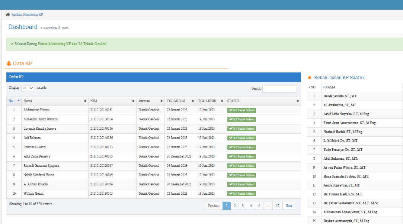Sort table by TGL MULAI column
Viewport: 403px width, 224px height.
tap(180, 101)
